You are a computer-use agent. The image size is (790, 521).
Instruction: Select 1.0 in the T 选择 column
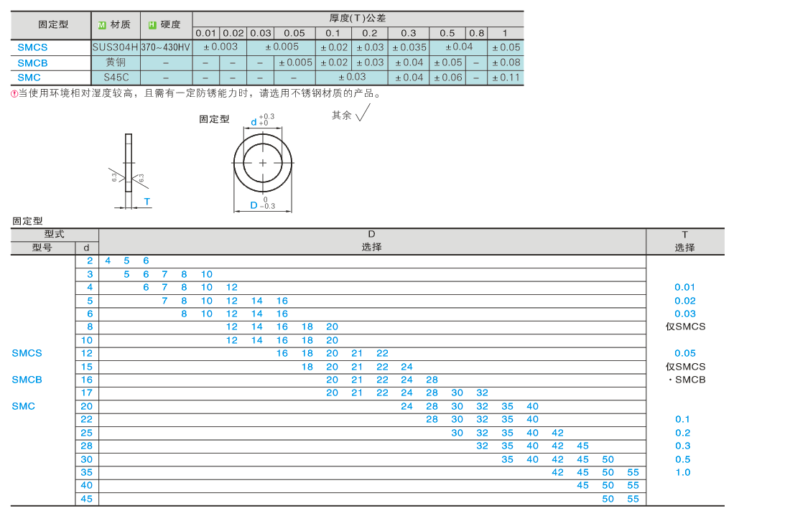[683, 472]
